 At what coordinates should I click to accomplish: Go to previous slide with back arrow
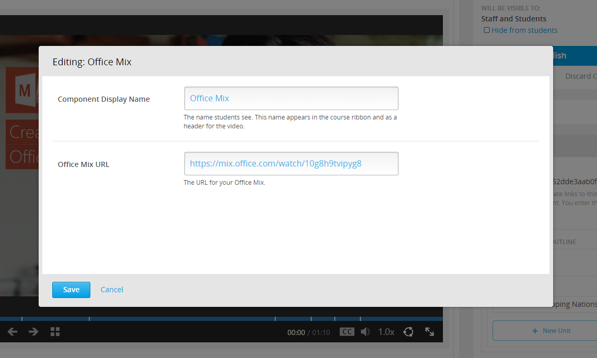coord(13,332)
